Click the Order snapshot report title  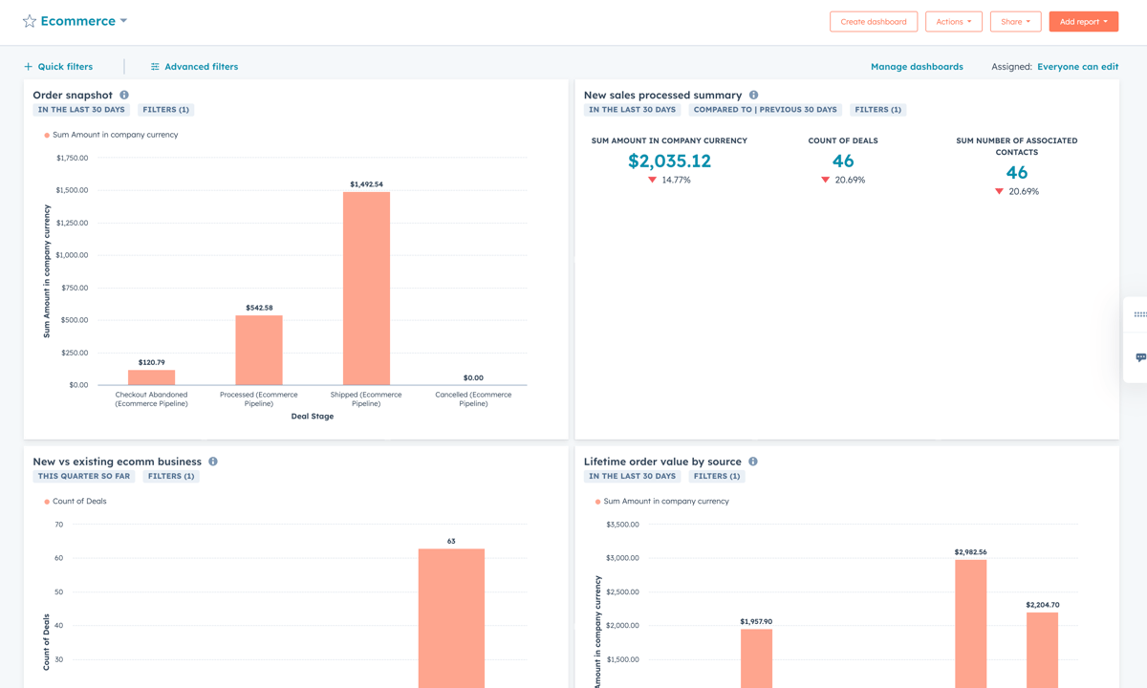(x=73, y=96)
